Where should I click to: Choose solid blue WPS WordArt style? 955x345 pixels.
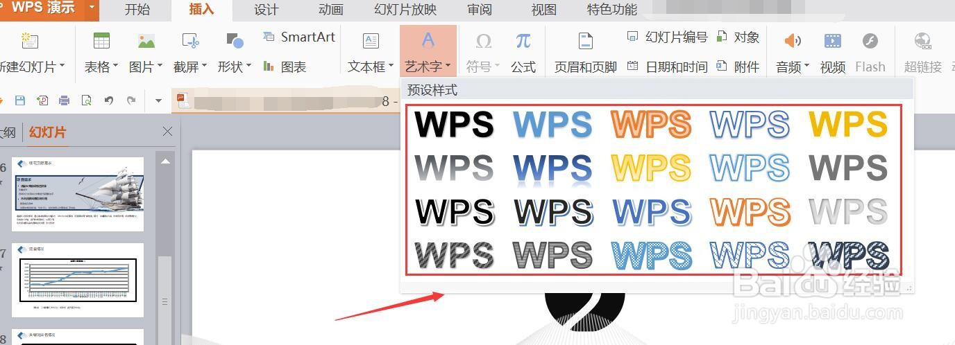tap(552, 125)
